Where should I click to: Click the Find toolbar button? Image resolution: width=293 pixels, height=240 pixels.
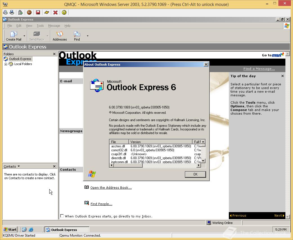click(x=77, y=36)
